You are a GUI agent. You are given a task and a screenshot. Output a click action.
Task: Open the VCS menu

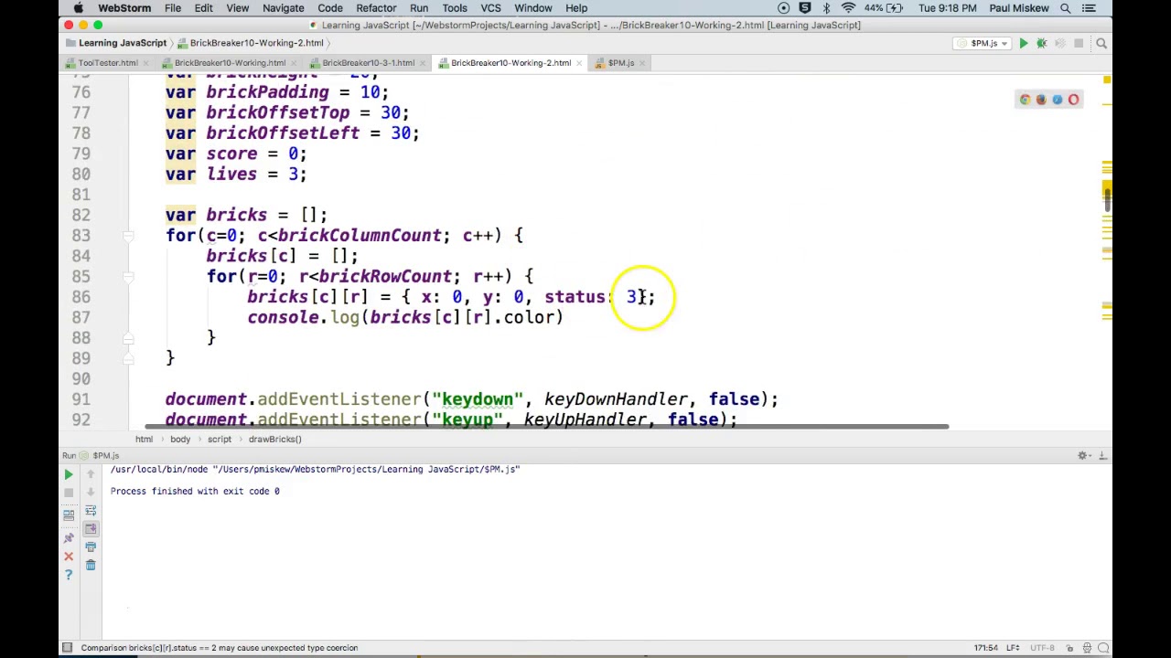pyautogui.click(x=490, y=8)
